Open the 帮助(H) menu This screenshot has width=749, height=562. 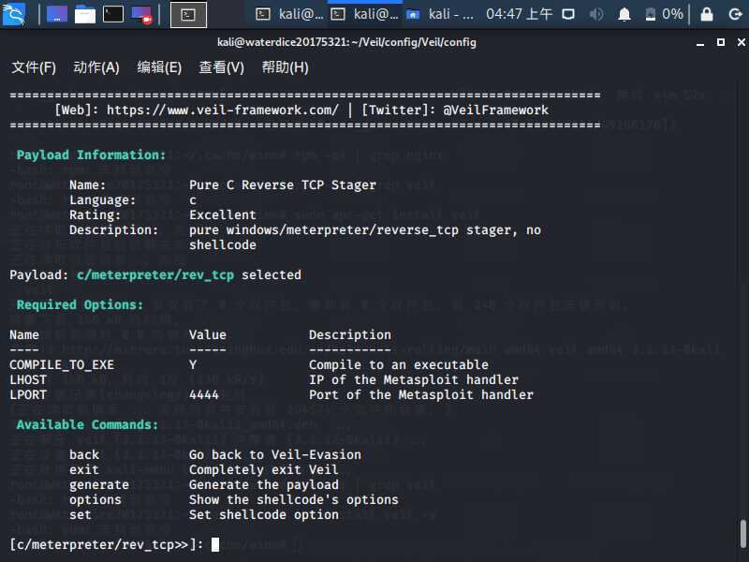pyautogui.click(x=285, y=67)
